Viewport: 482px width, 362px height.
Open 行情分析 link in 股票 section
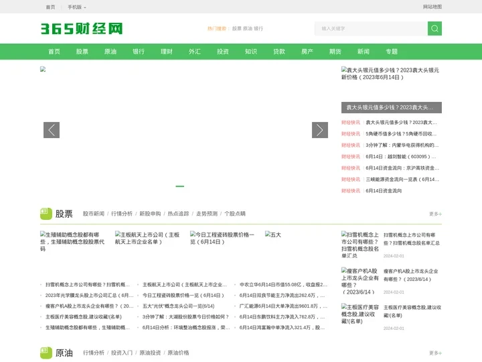point(122,214)
